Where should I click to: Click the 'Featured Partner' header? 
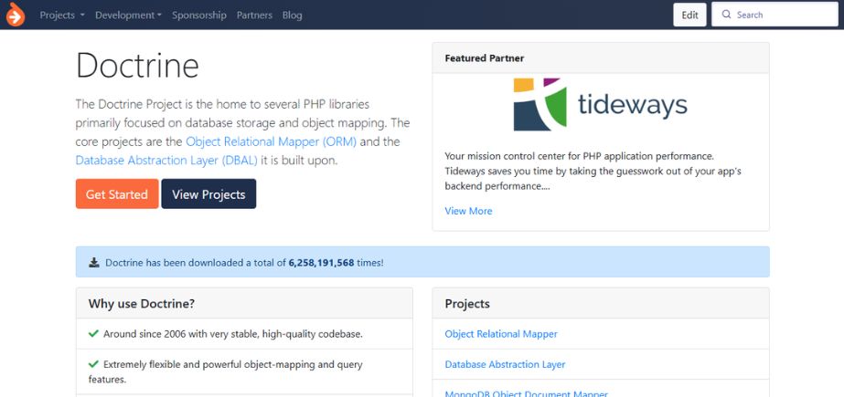485,58
